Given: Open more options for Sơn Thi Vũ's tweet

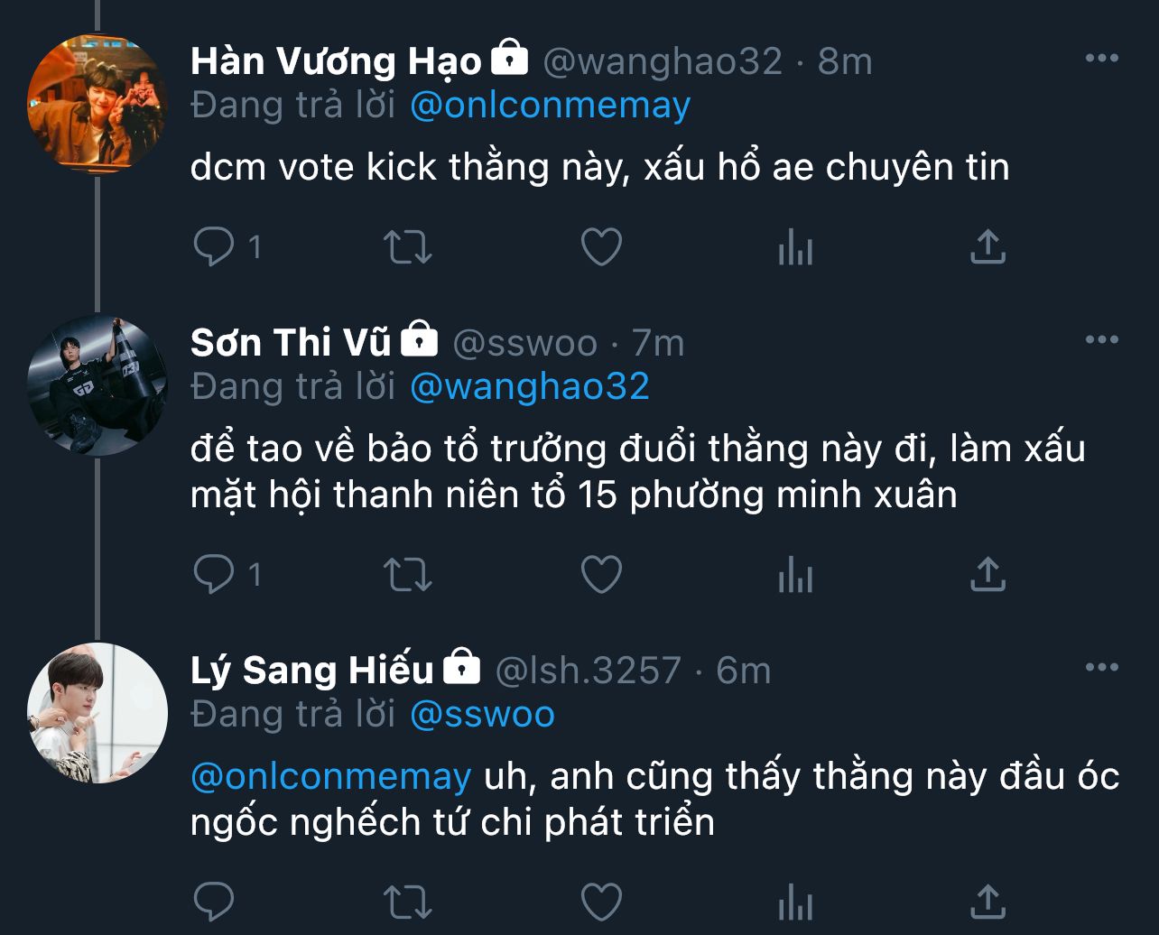Looking at the screenshot, I should click(1101, 340).
